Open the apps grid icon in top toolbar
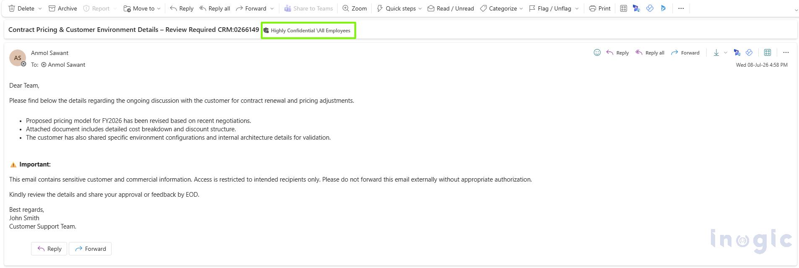 [x=624, y=8]
